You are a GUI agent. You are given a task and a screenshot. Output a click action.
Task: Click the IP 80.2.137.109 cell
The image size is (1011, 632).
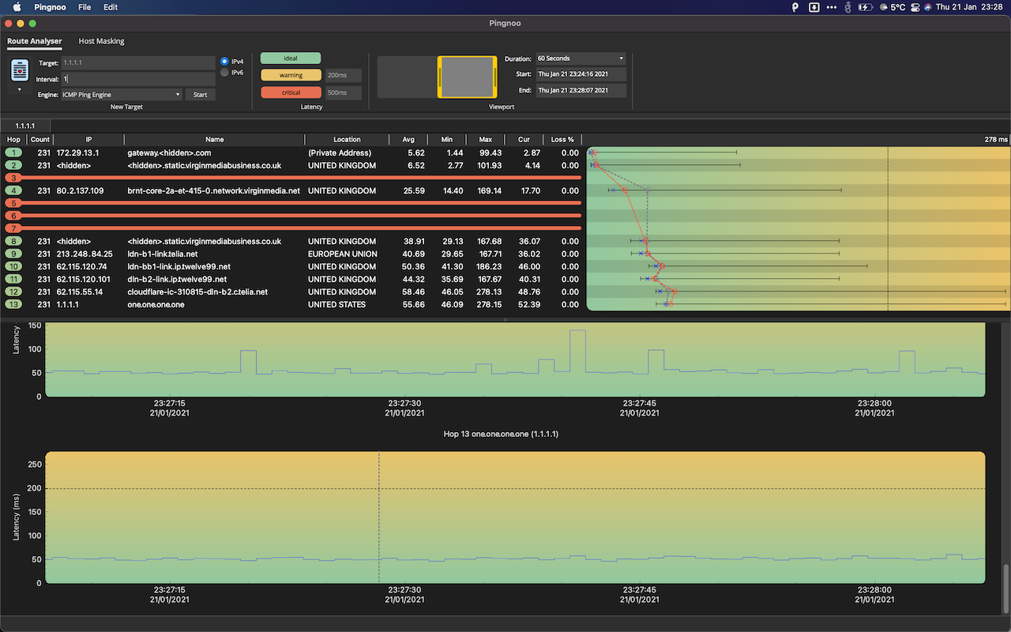click(80, 190)
